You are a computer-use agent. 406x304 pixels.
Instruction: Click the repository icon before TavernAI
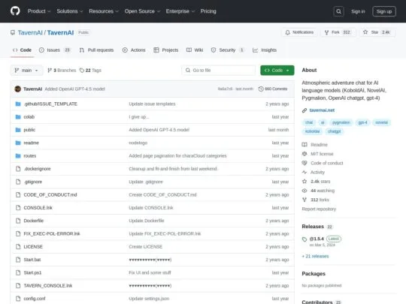(x=13, y=32)
